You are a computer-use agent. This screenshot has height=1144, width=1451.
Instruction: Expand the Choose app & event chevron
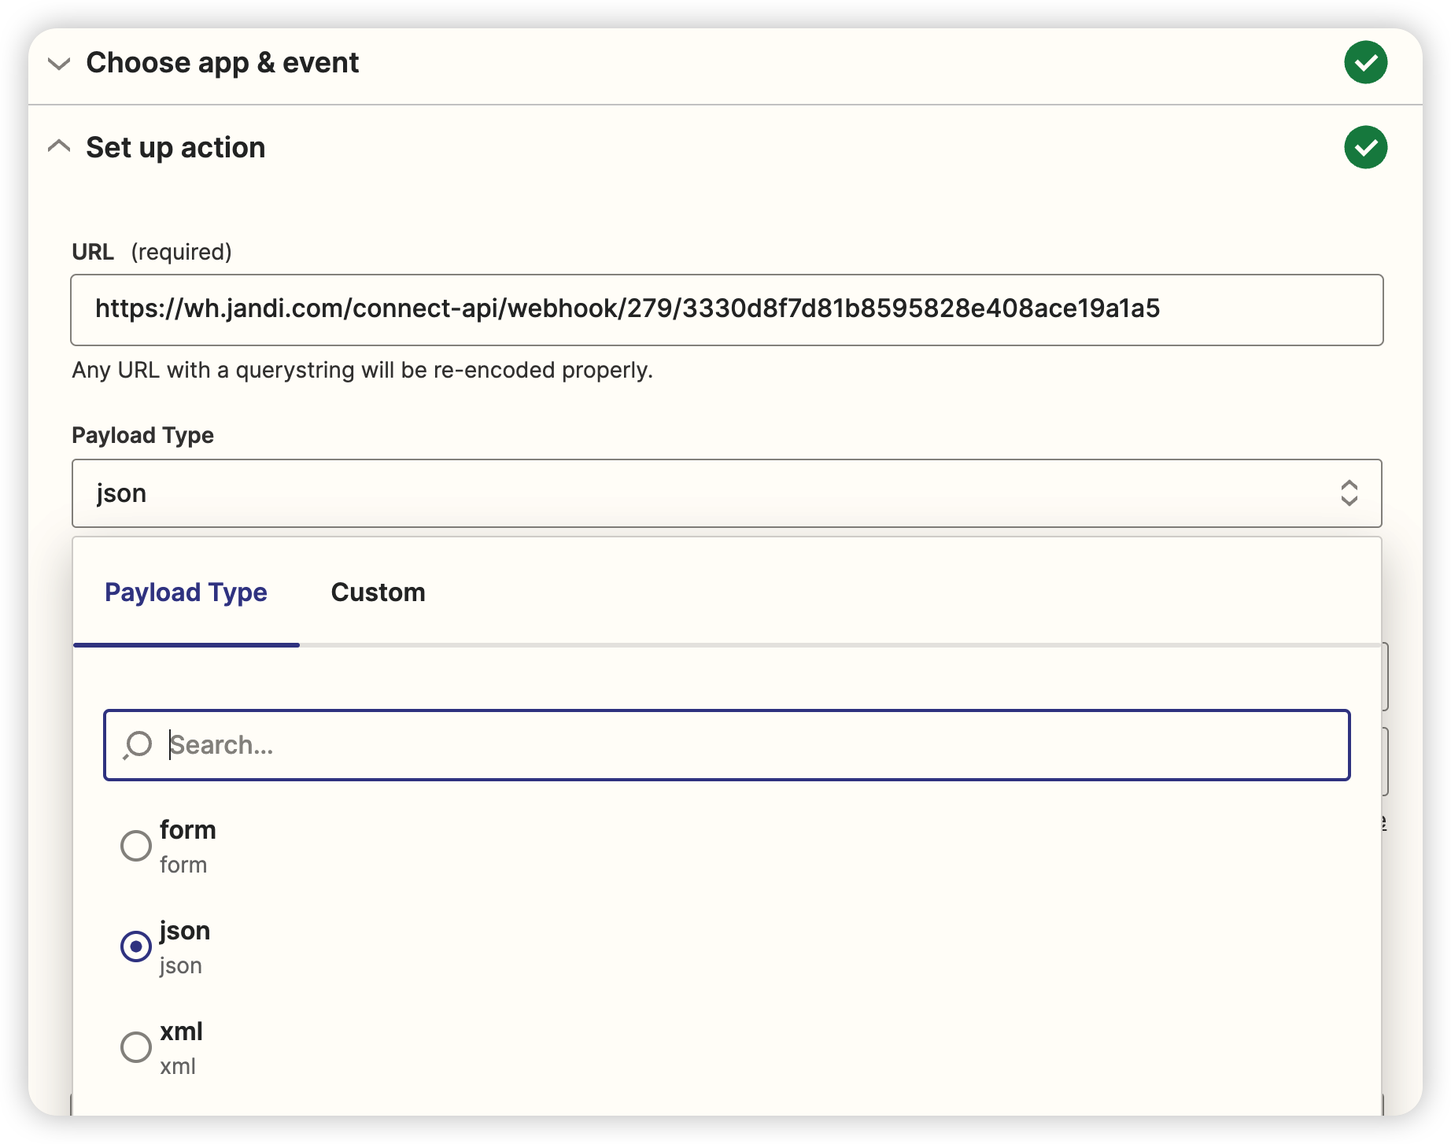59,64
